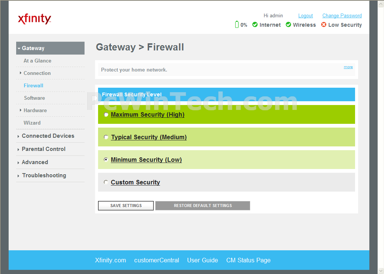The height and width of the screenshot is (274, 384).
Task: Click the vertical scrollbar up arrow
Action: (x=381, y=4)
